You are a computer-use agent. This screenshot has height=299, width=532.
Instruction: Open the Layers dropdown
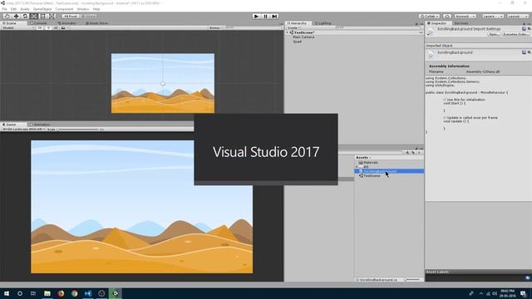492,17
